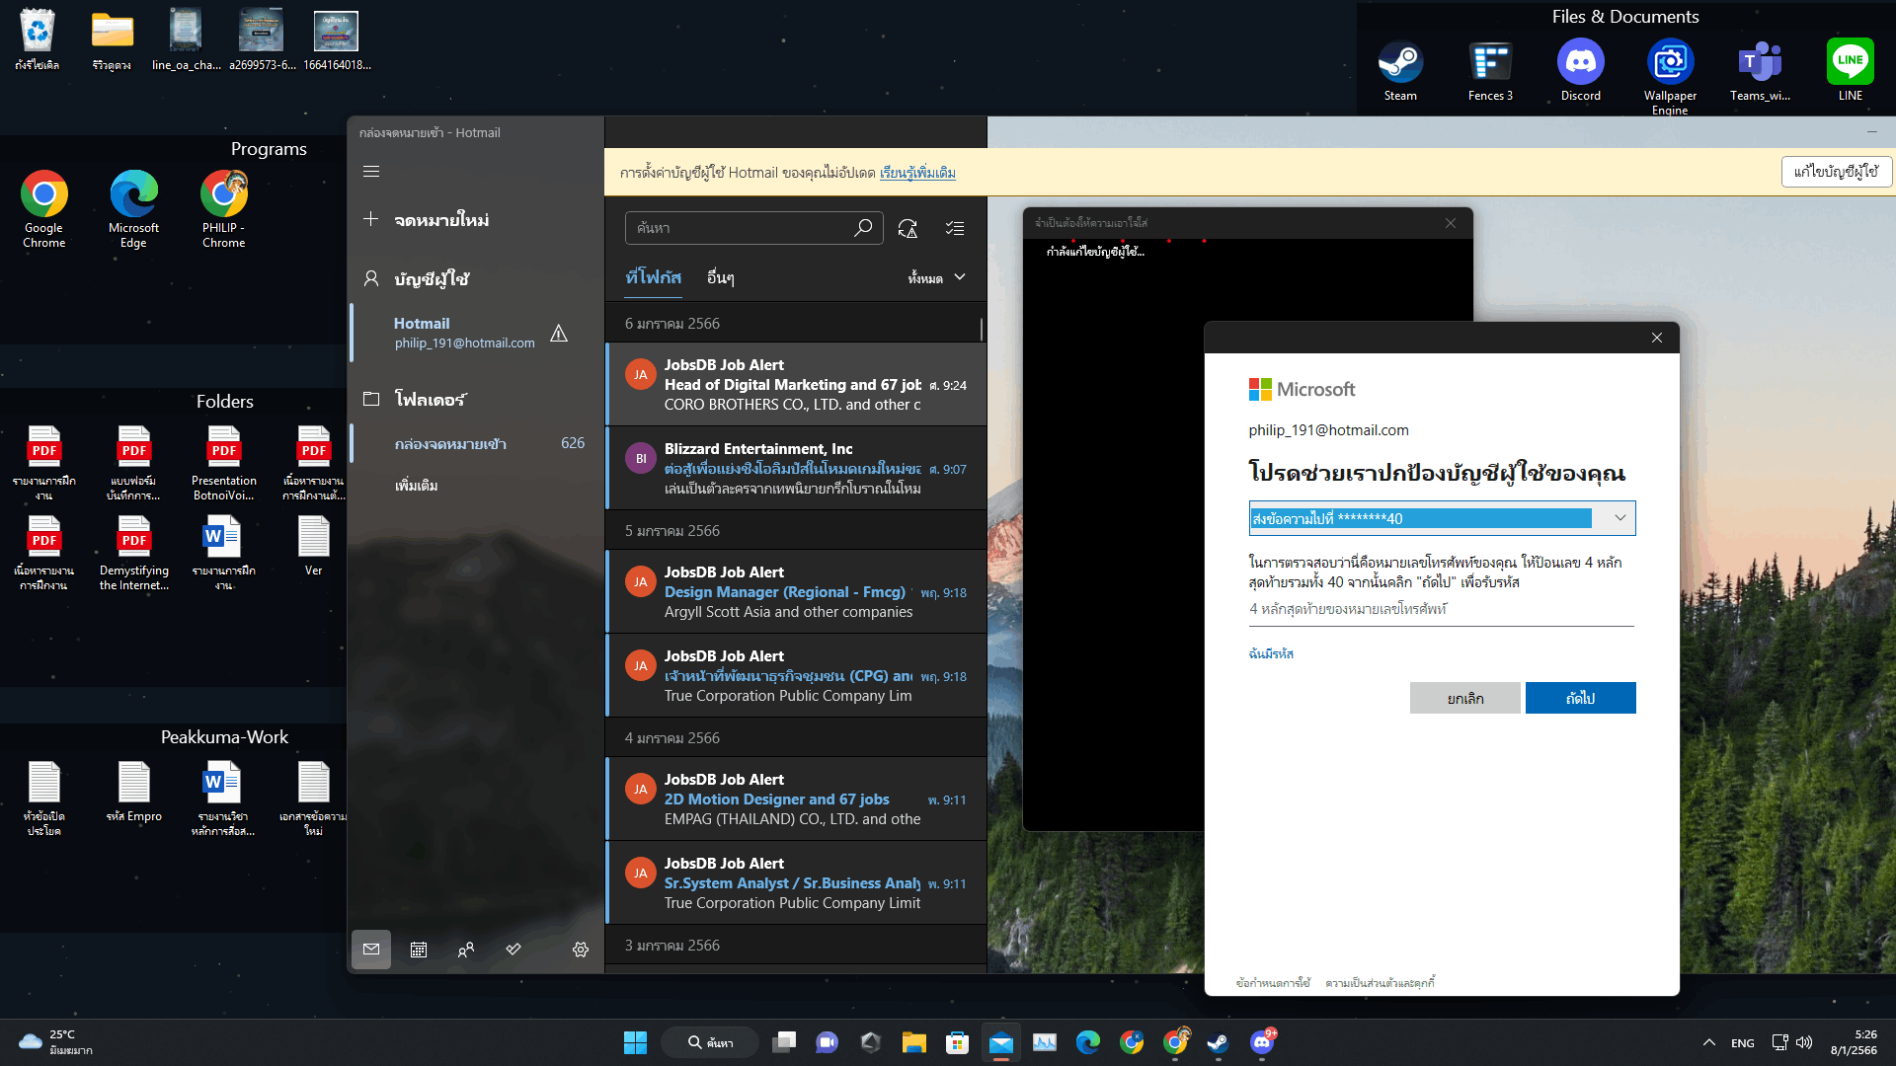Click ถัดไป next button in Microsoft dialog
This screenshot has height=1066, width=1896.
1580,698
